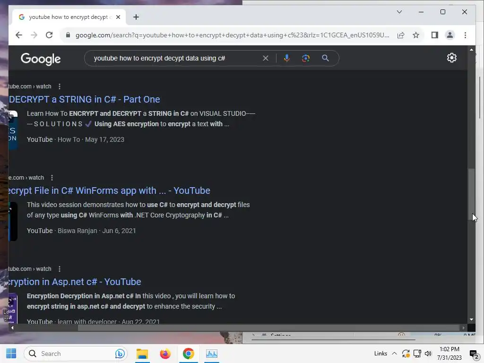The width and height of the screenshot is (484, 363).
Task: Open options for third result above Asp.net link
Action: pyautogui.click(x=59, y=269)
